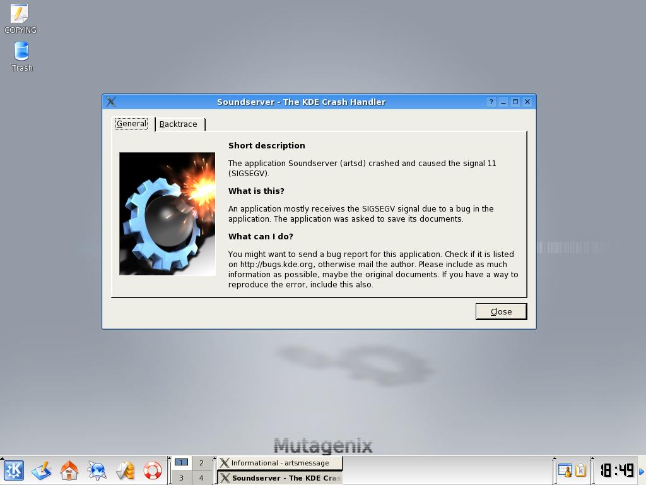646x485 pixels.
Task: Click the Soundserver window title text
Action: tap(301, 102)
